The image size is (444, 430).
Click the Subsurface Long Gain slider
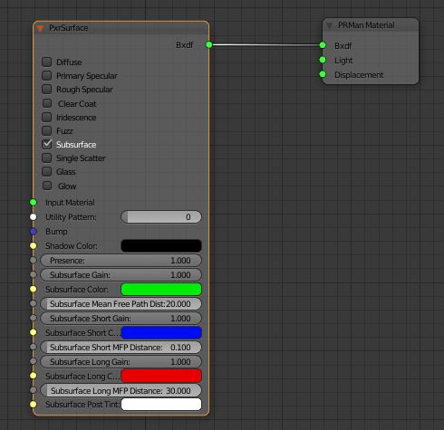point(121,362)
